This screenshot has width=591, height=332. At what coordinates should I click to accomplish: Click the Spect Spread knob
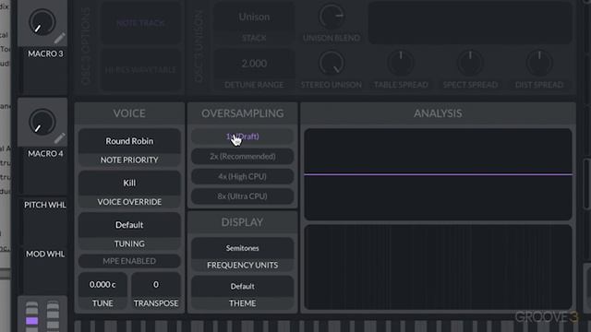(x=470, y=63)
